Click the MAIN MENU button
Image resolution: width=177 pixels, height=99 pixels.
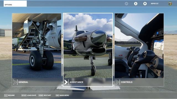point(62,95)
